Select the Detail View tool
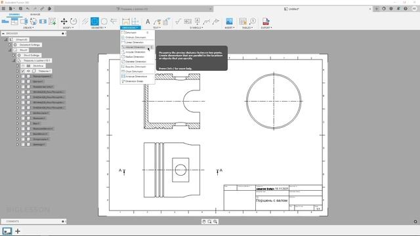 point(33,22)
